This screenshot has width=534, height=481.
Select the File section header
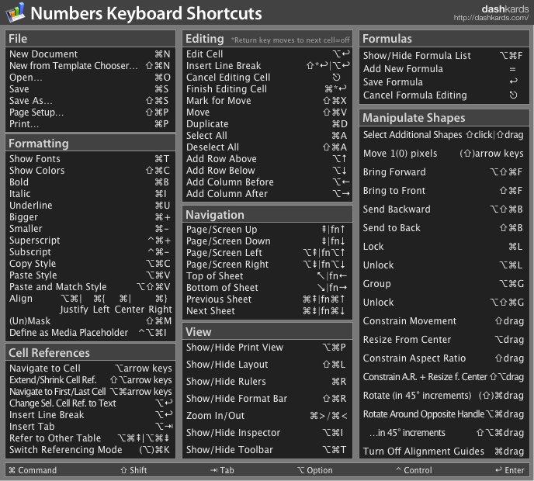coord(90,39)
